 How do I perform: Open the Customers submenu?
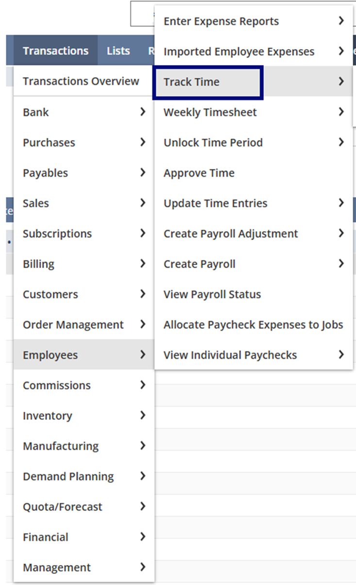[x=50, y=294]
